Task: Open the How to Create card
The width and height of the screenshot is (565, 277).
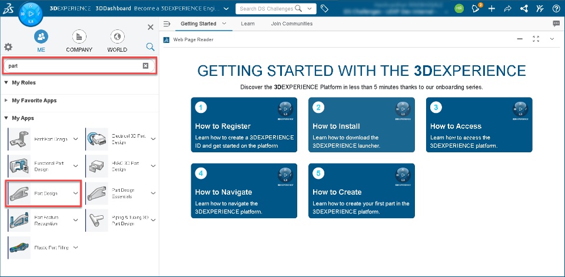Action: pyautogui.click(x=361, y=191)
